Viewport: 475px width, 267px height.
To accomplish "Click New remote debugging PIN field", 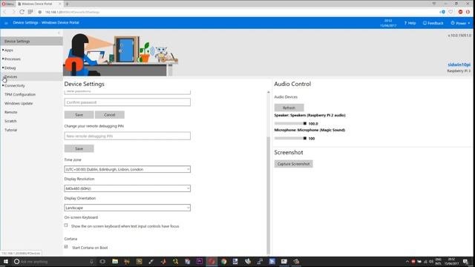I will tap(127, 136).
